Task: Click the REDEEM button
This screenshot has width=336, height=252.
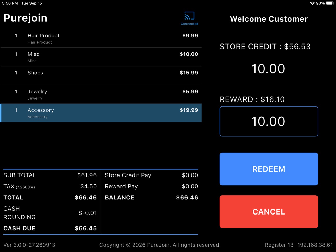Action: coord(269,169)
